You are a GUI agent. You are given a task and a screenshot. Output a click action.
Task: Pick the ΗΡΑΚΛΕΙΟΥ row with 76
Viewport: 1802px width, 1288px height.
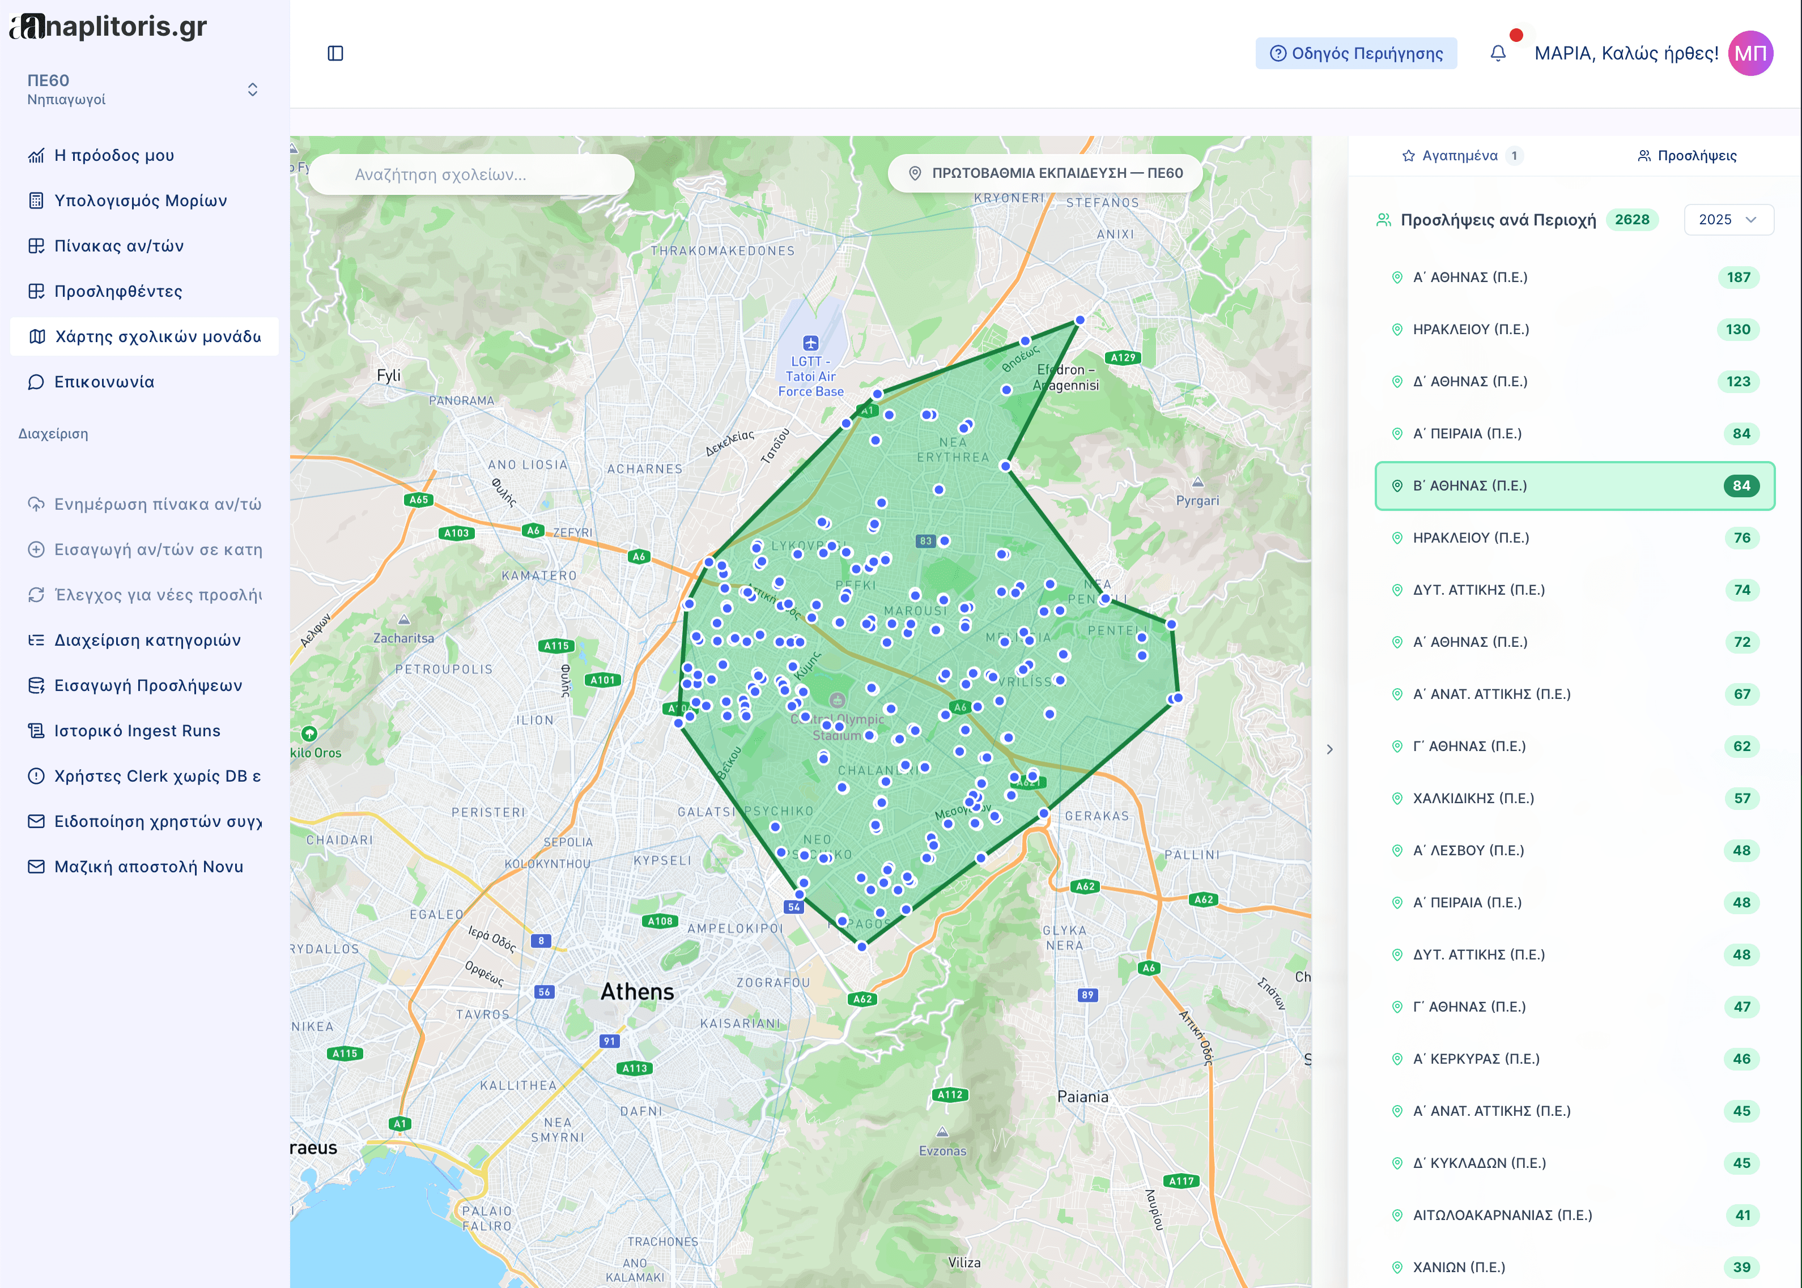pyautogui.click(x=1575, y=538)
